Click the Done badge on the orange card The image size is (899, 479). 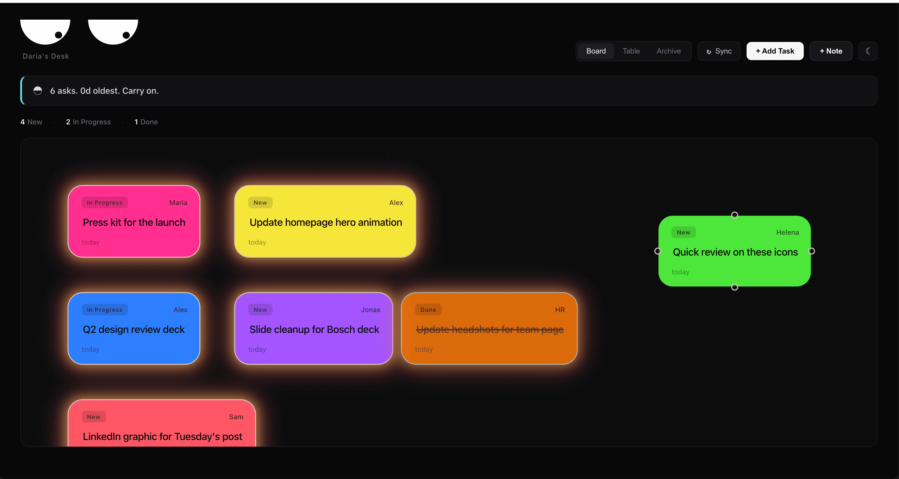click(x=428, y=310)
